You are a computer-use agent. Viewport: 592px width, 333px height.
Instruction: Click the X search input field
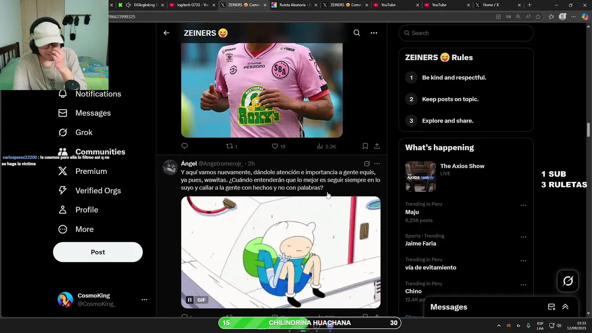pyautogui.click(x=466, y=33)
